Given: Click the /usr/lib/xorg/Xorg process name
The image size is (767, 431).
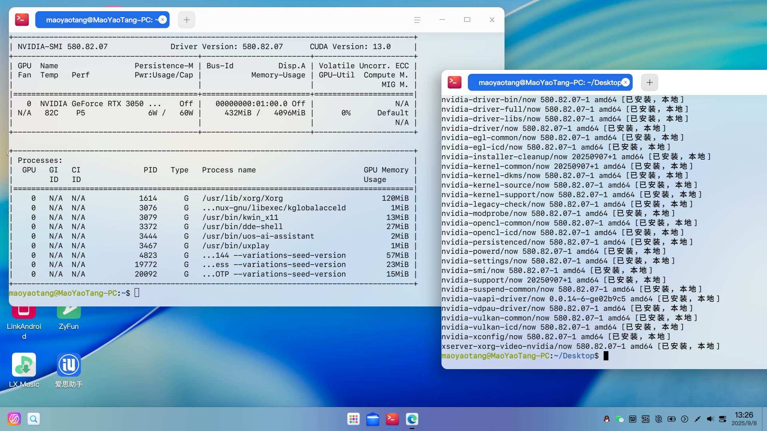Looking at the screenshot, I should pos(242,198).
